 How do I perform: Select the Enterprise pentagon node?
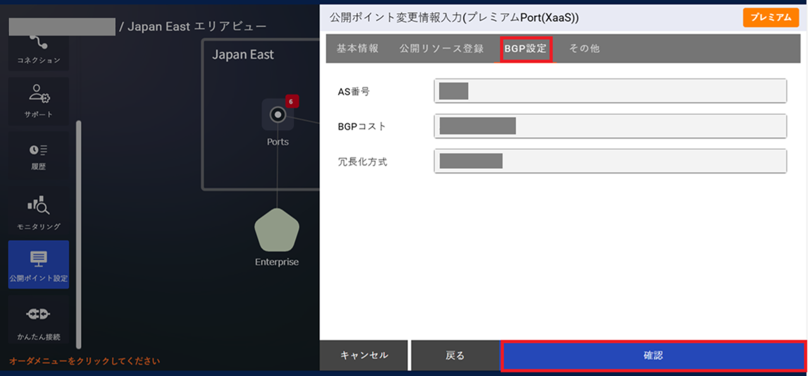point(277,231)
